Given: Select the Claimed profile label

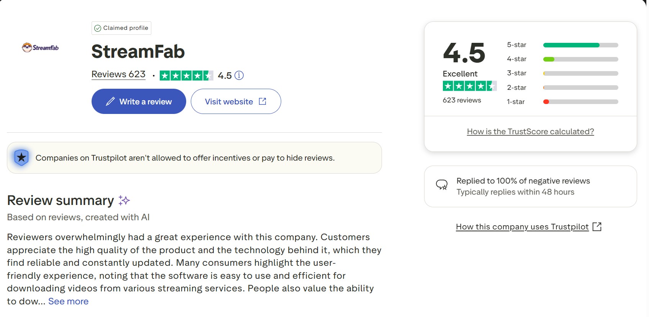Looking at the screenshot, I should (125, 28).
